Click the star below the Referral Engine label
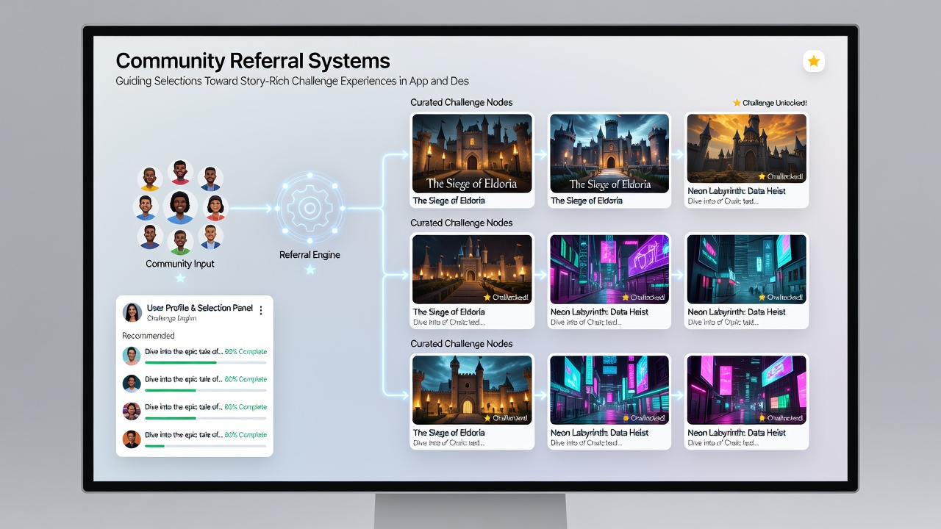 pos(310,270)
